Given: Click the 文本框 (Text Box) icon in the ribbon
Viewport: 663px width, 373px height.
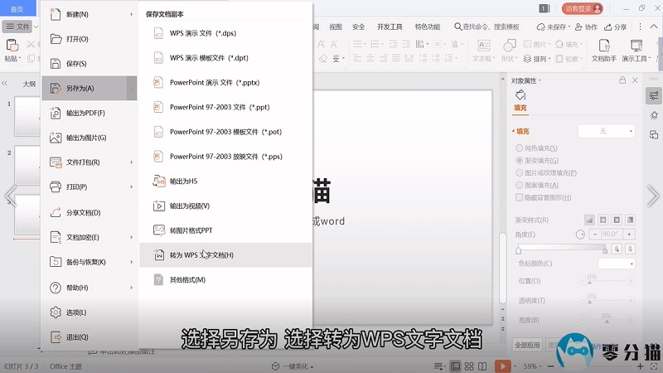Looking at the screenshot, I should 482,46.
